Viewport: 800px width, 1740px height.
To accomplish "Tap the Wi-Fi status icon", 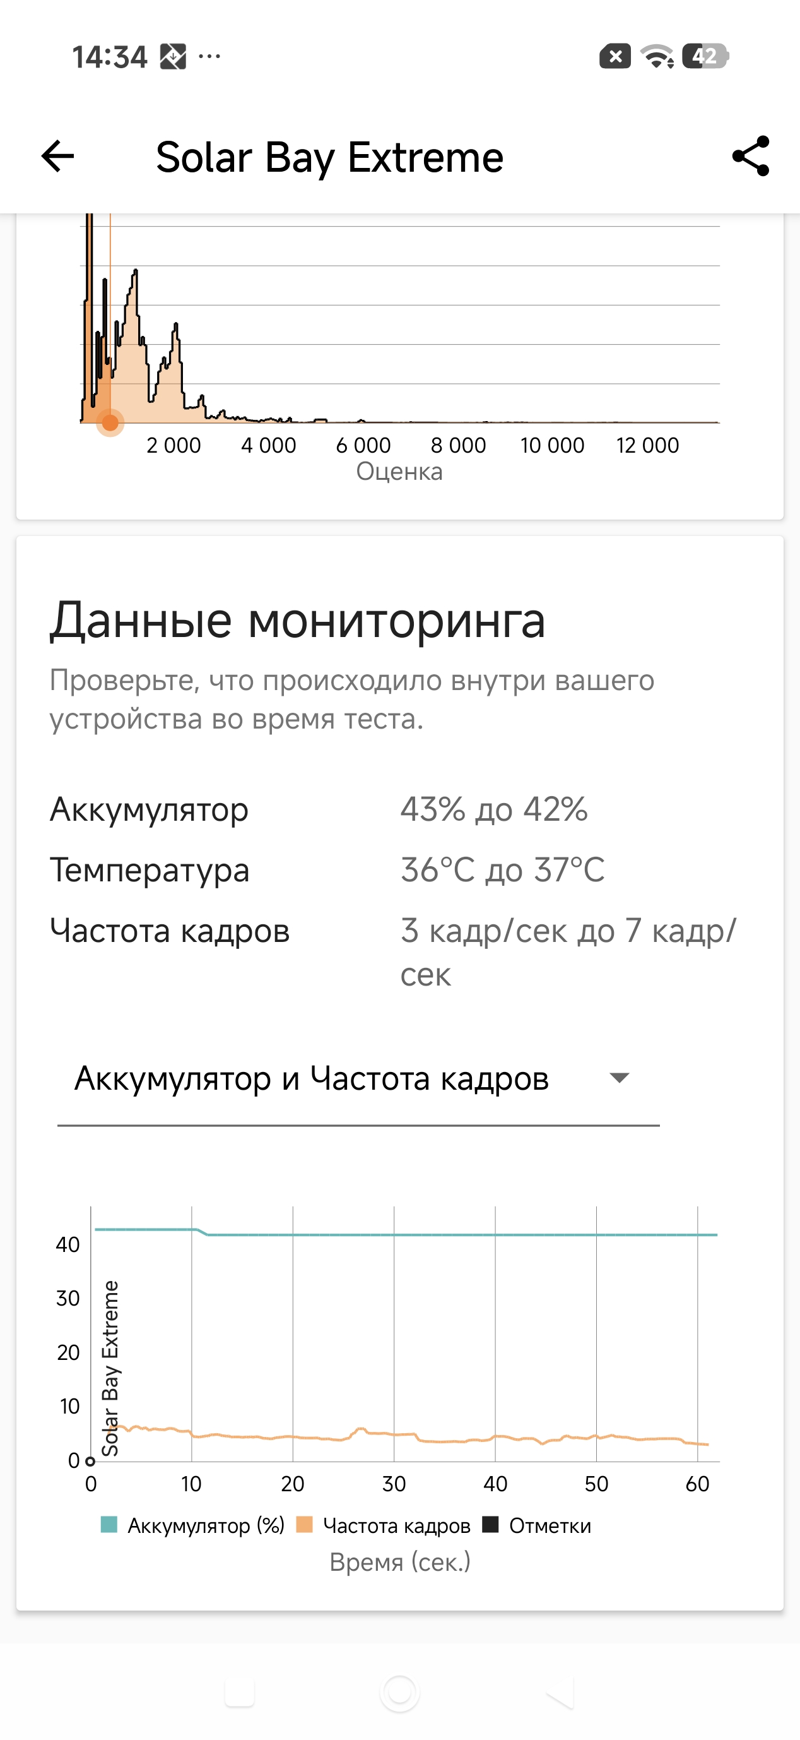I will (x=657, y=56).
